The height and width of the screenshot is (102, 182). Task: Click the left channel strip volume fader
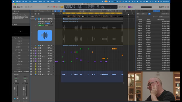[x=15, y=88]
